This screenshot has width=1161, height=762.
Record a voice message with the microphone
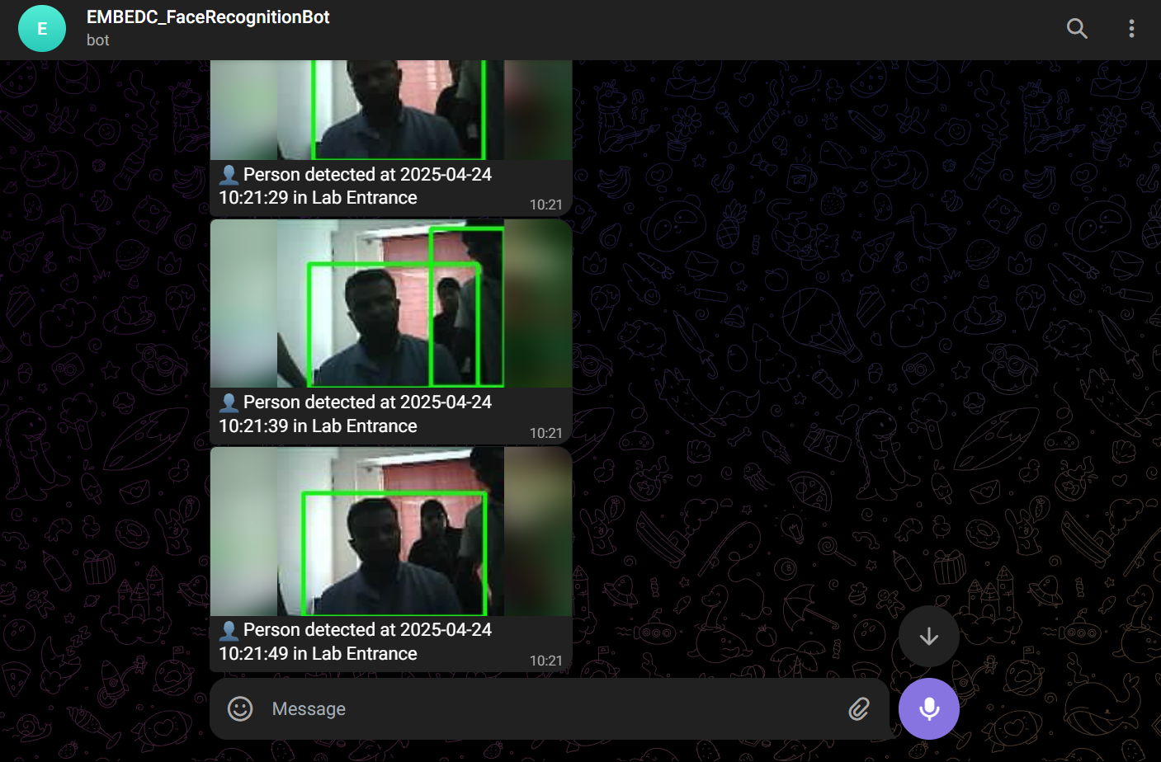tap(929, 708)
